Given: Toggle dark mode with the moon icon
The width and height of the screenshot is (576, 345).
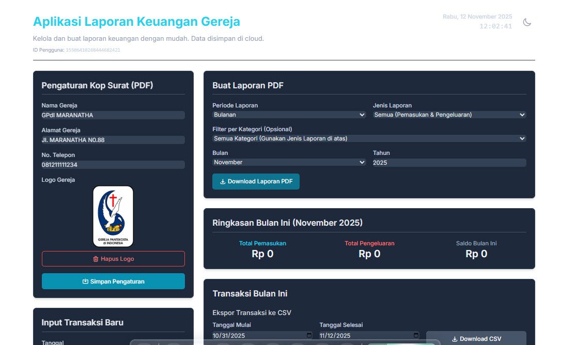Looking at the screenshot, I should click(x=527, y=22).
